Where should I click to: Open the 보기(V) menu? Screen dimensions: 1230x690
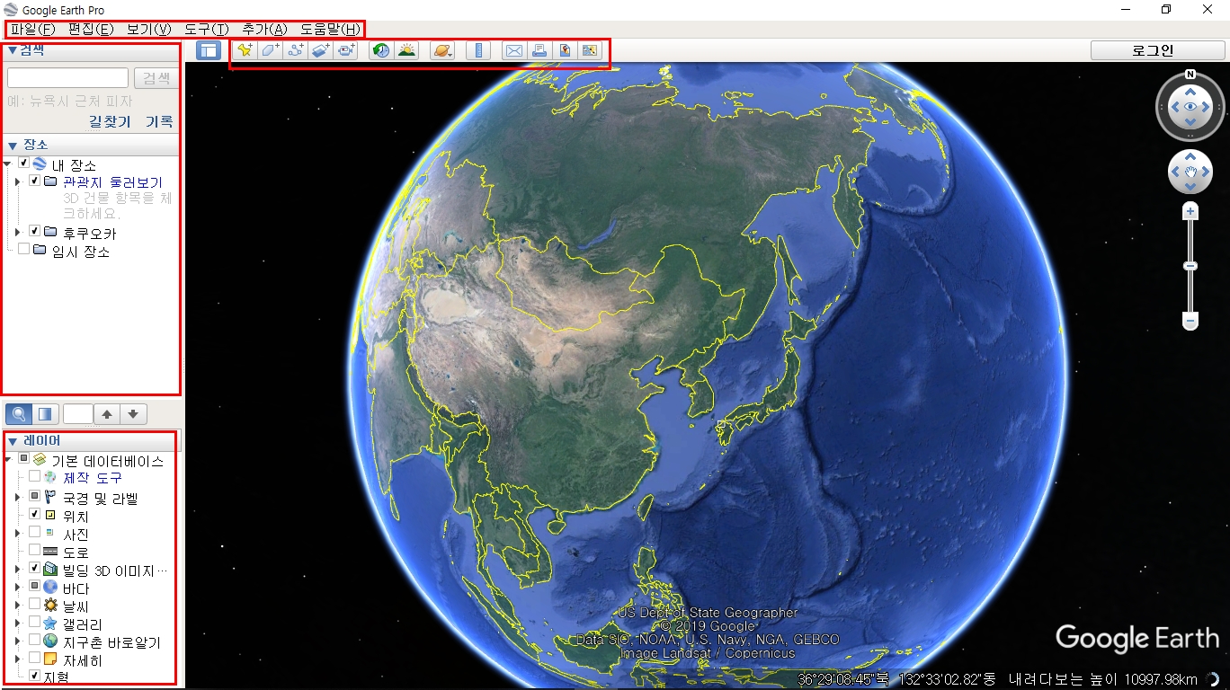click(148, 29)
